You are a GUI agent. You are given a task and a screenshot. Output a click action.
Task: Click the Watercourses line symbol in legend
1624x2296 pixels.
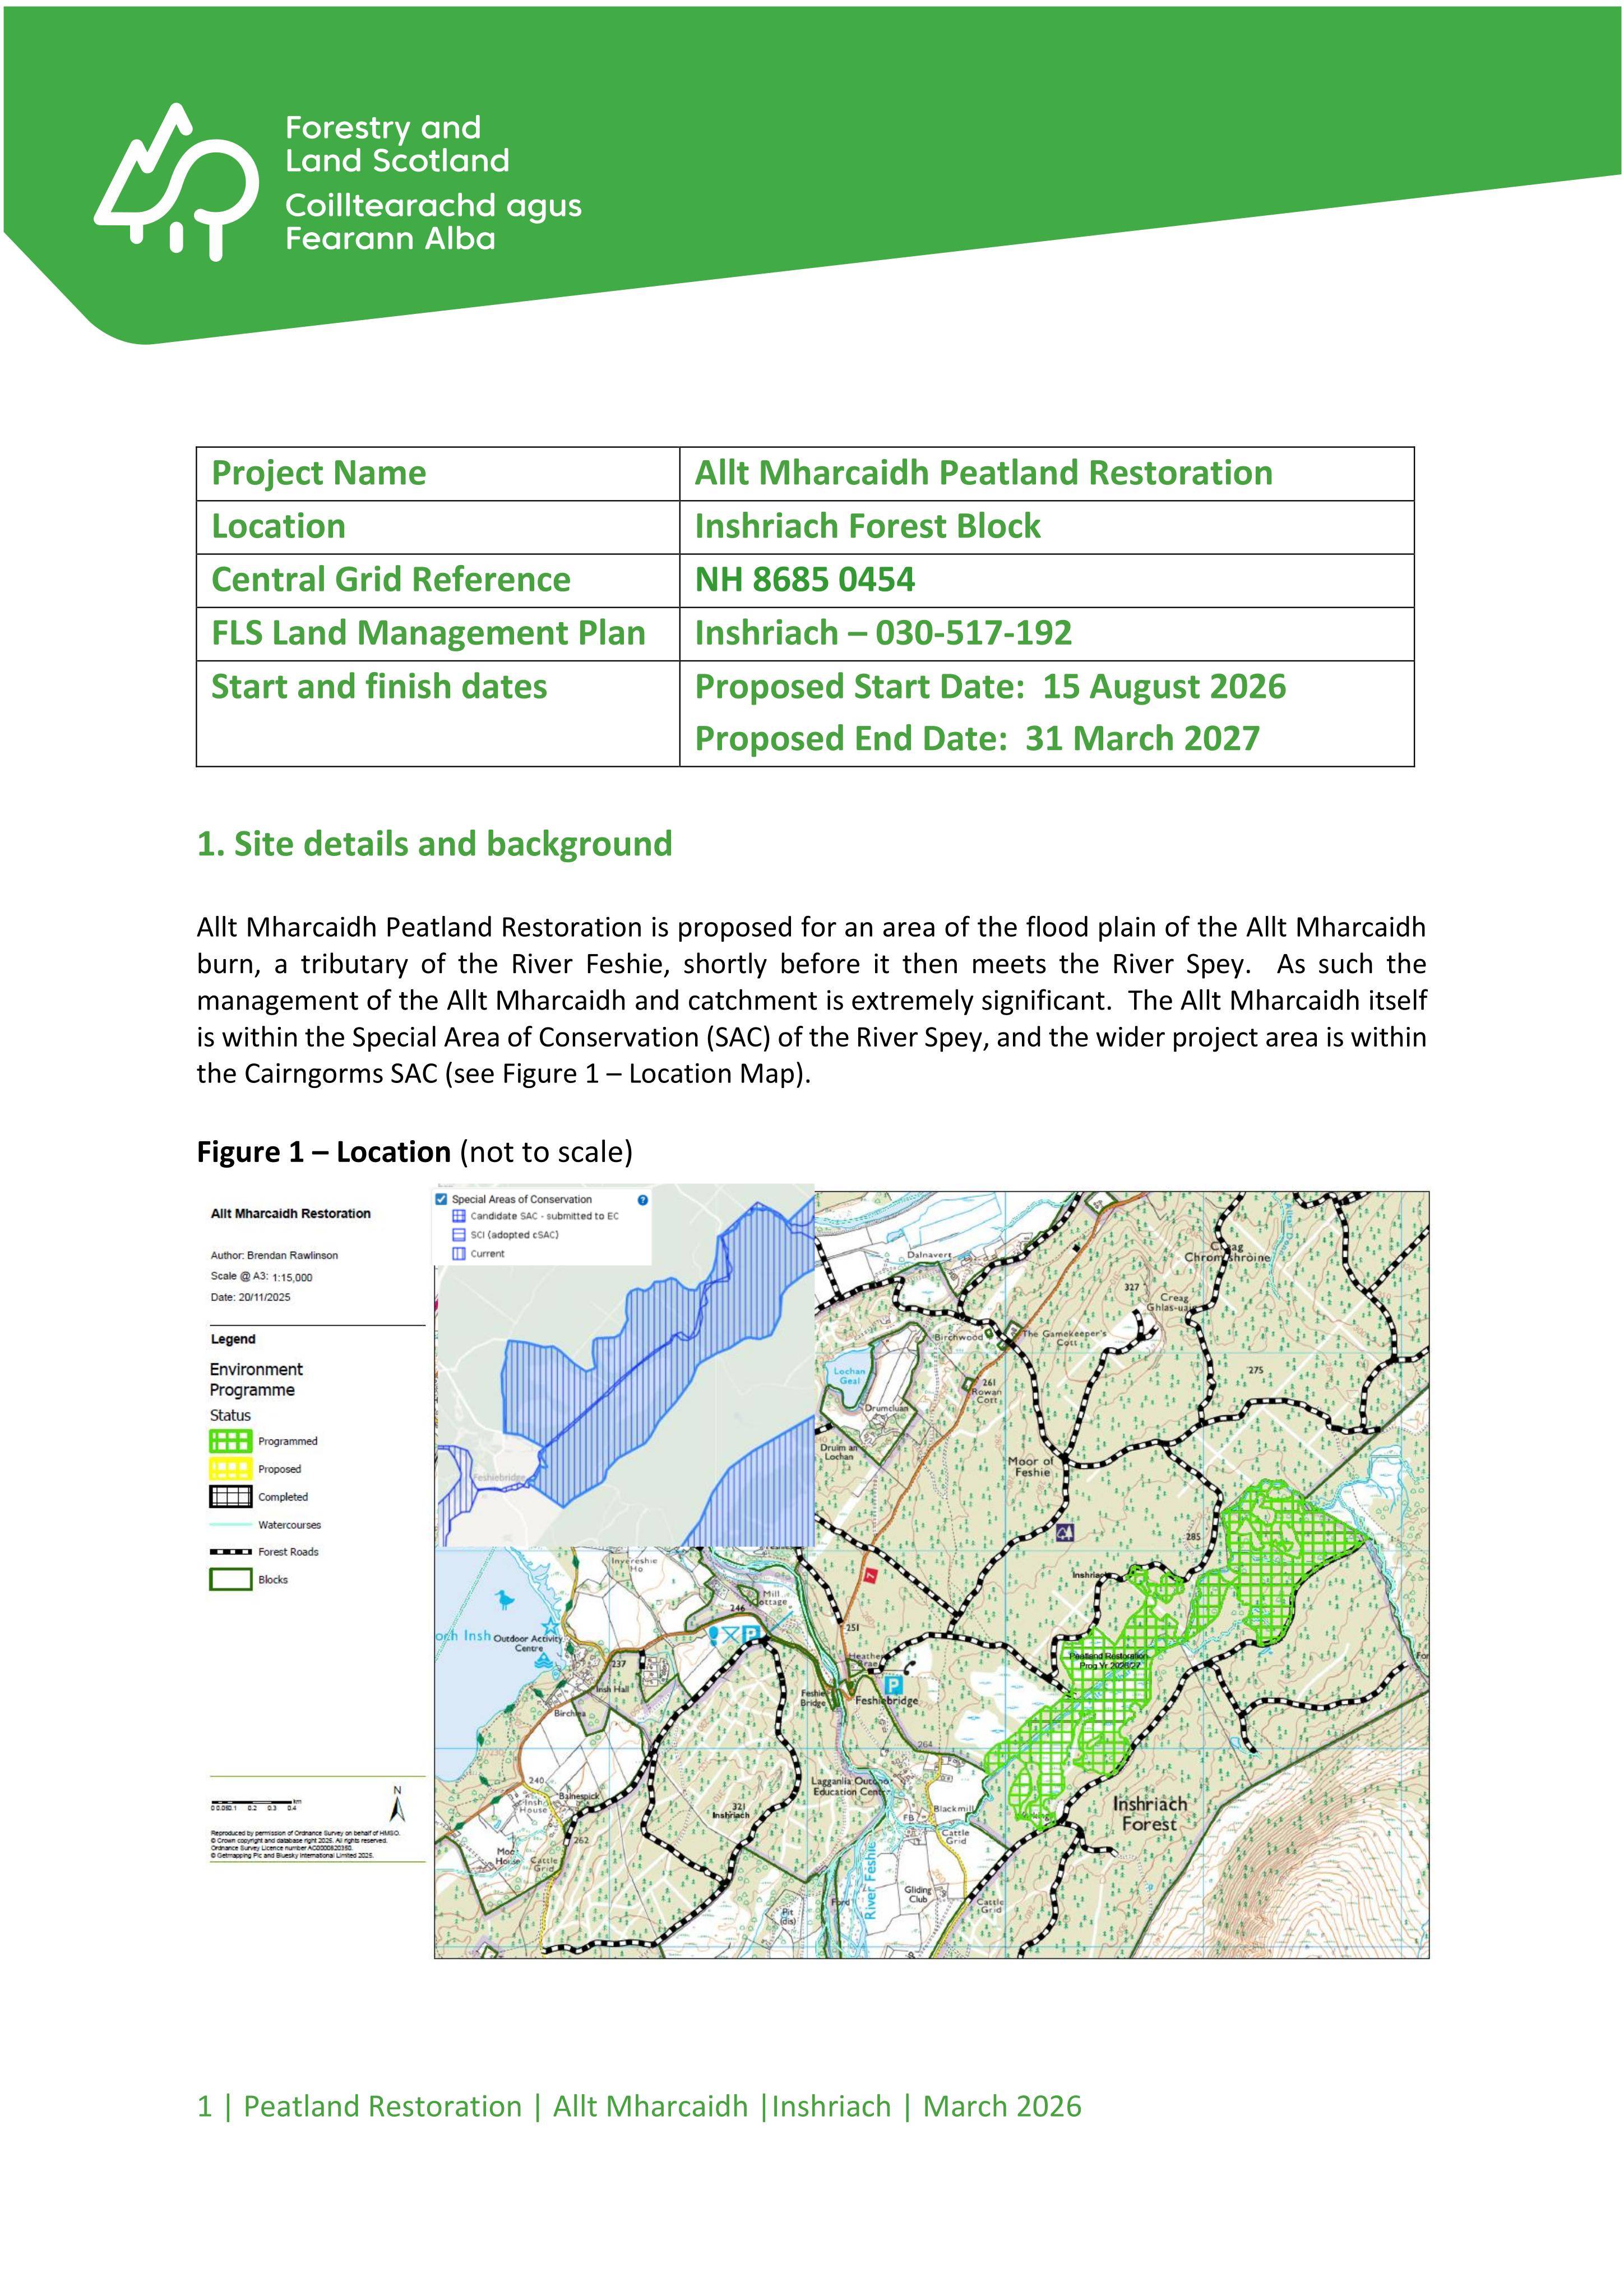(230, 1525)
